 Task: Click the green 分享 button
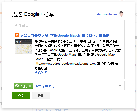[x=21, y=96]
